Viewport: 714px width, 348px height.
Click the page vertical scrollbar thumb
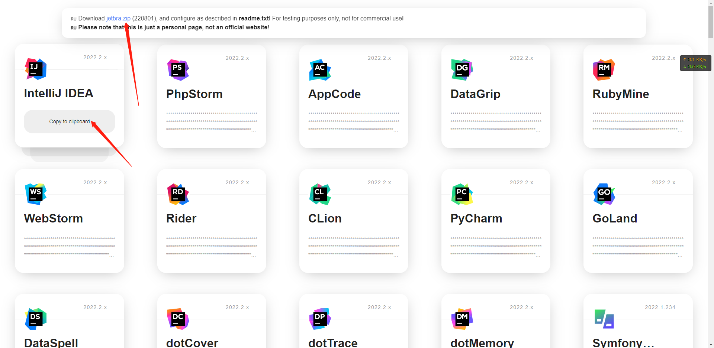[711, 22]
